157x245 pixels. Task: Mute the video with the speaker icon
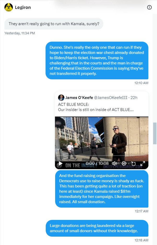[114, 163]
